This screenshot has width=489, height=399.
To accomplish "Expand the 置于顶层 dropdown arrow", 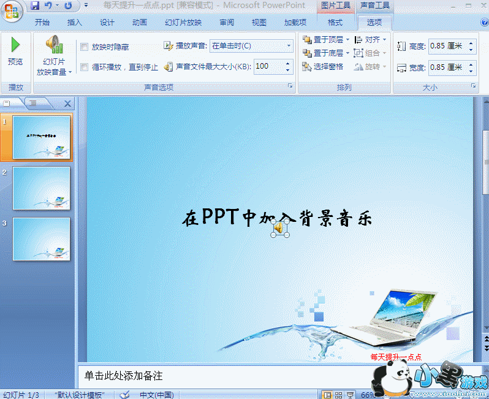I will (x=347, y=40).
